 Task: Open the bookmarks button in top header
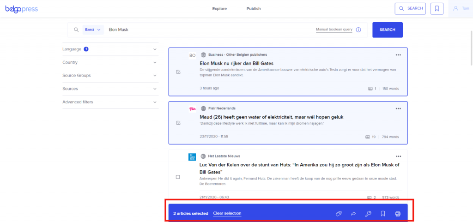pos(437,8)
